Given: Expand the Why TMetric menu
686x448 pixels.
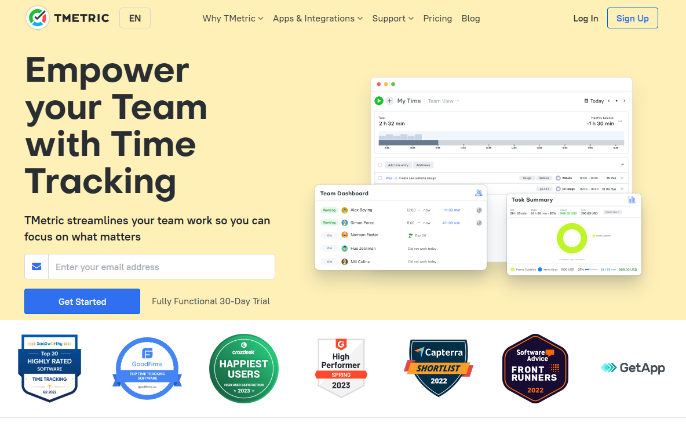Looking at the screenshot, I should pos(233,19).
